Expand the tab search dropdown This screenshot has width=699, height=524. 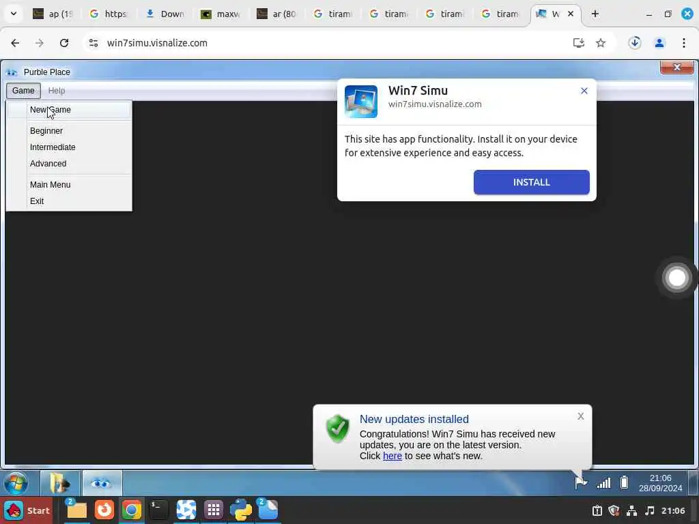[14, 14]
